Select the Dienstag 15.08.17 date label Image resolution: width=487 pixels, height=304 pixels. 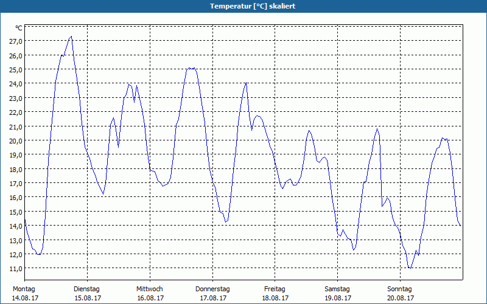pos(87,294)
